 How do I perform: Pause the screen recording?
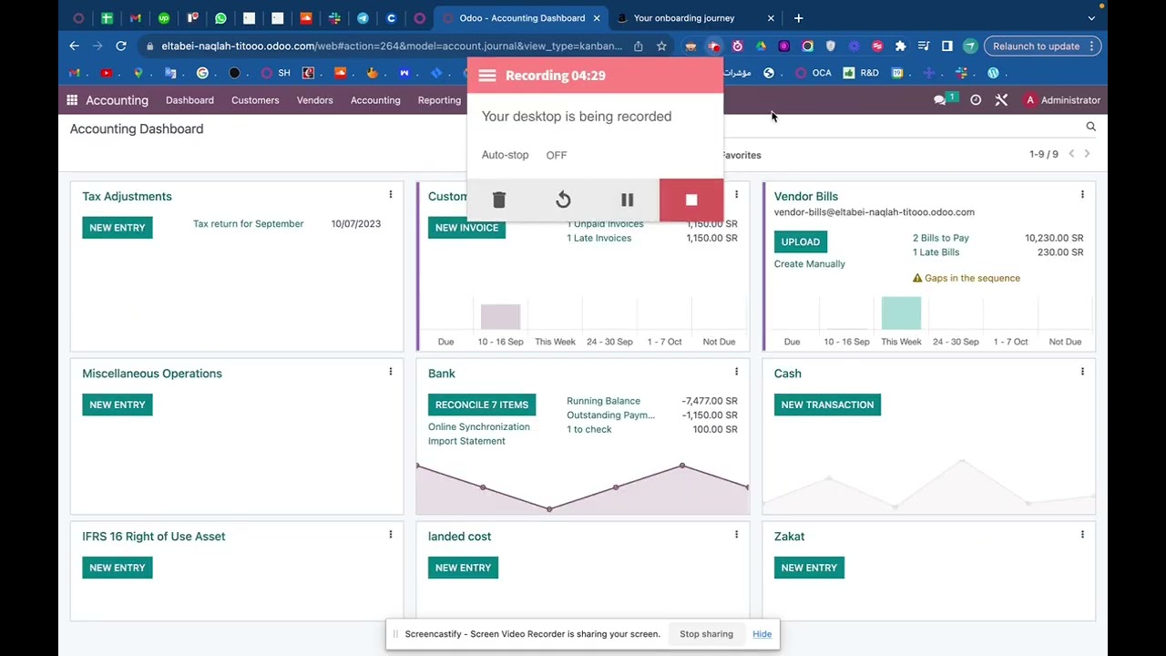click(x=627, y=200)
